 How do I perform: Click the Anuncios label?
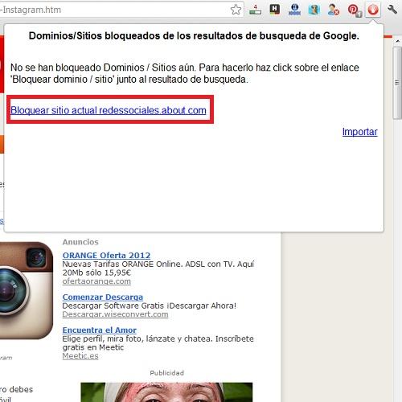[x=80, y=242]
